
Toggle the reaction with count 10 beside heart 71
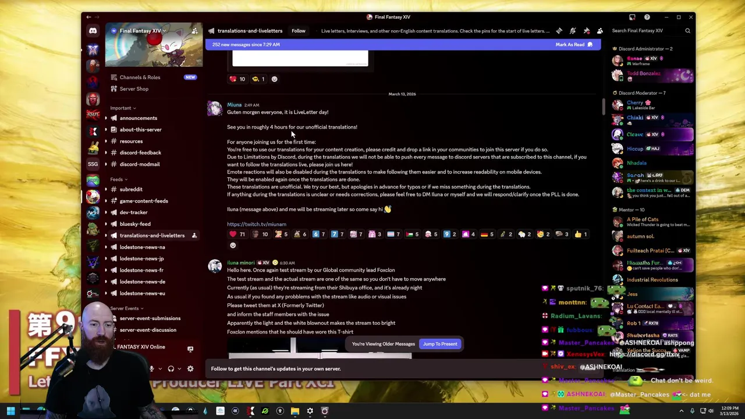[x=260, y=234]
